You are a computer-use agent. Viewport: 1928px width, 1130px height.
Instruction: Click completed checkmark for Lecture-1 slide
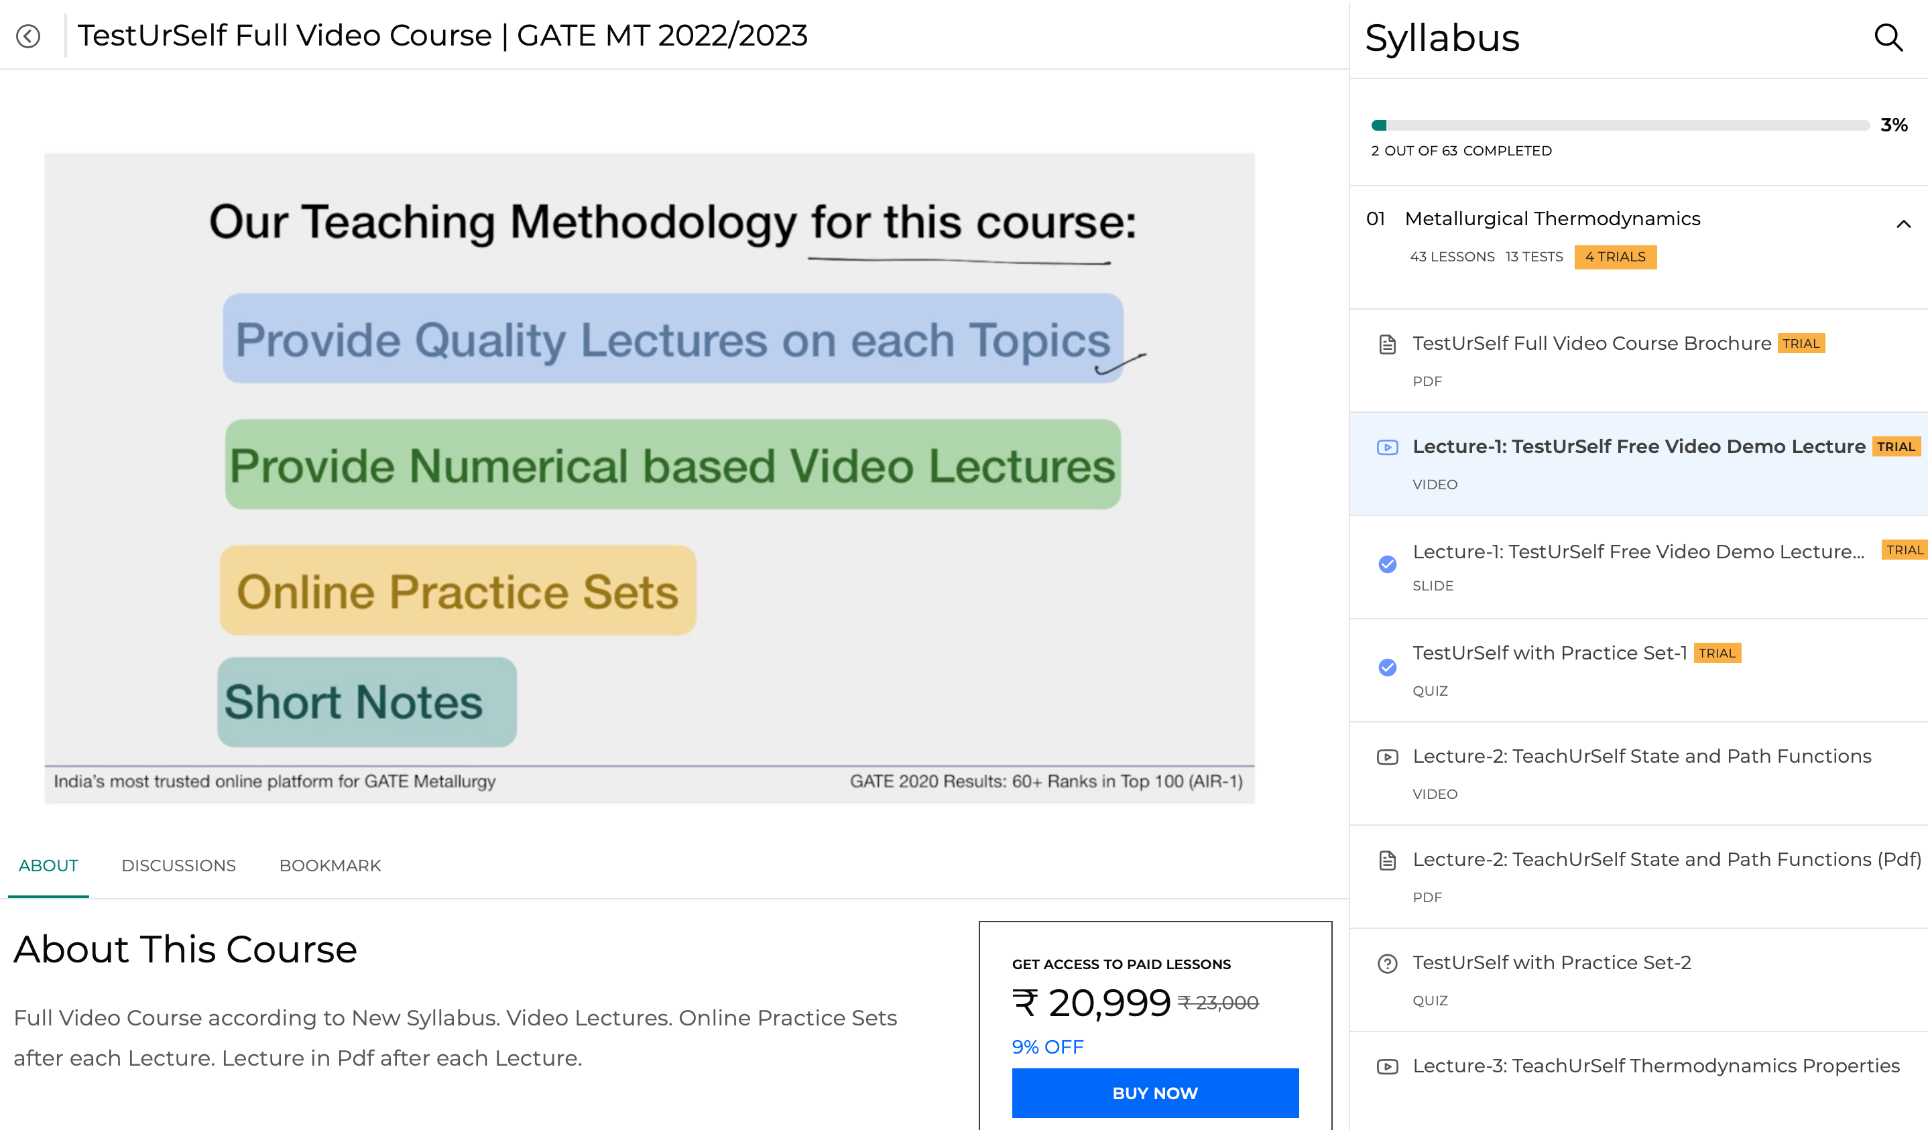1387,564
